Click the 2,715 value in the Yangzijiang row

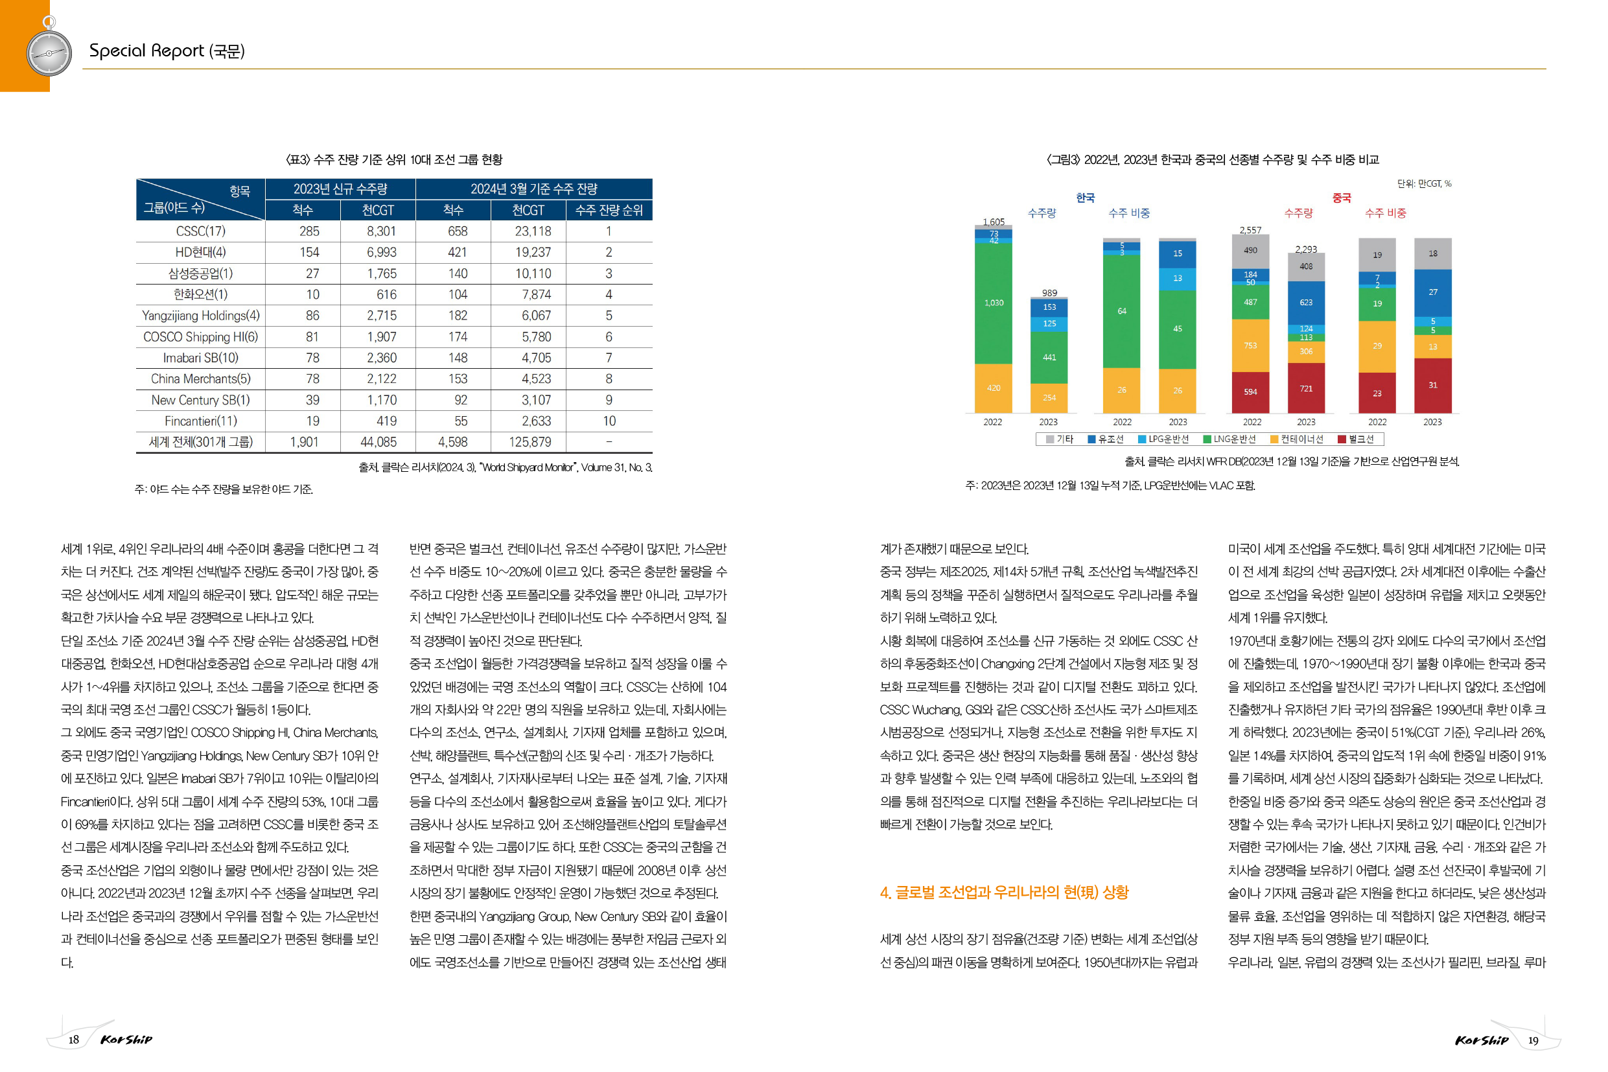click(382, 315)
